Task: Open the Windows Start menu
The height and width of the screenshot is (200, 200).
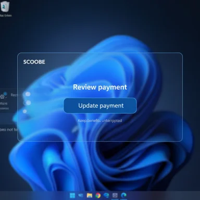Action: 72,195
